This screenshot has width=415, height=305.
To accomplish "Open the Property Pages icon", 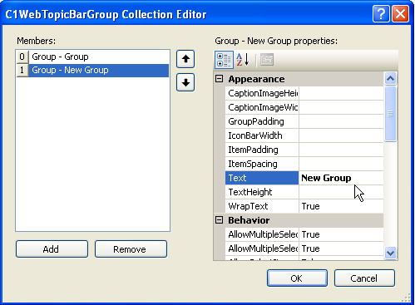I will point(267,60).
